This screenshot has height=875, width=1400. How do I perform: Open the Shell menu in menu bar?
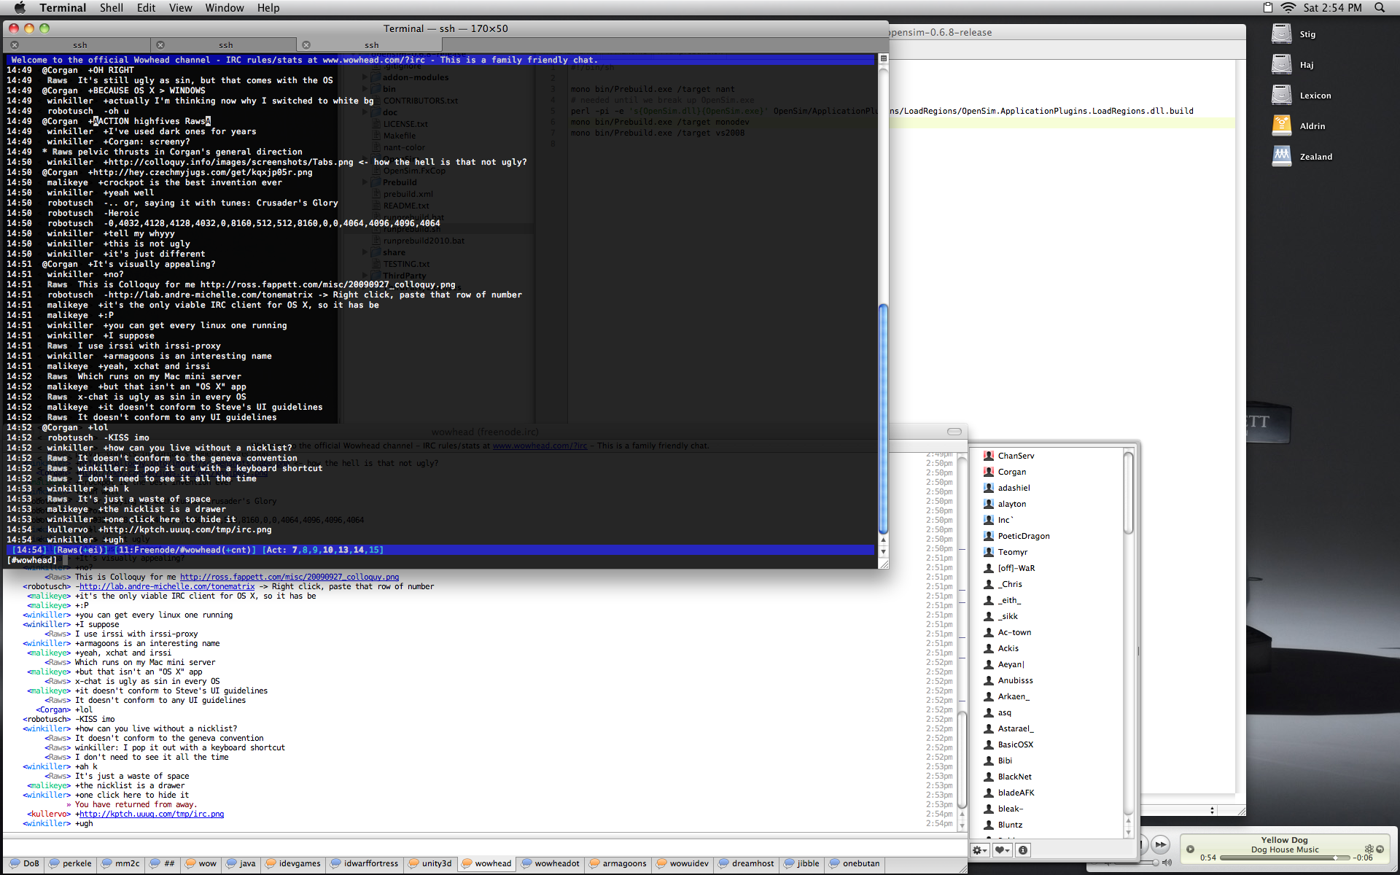click(x=112, y=8)
